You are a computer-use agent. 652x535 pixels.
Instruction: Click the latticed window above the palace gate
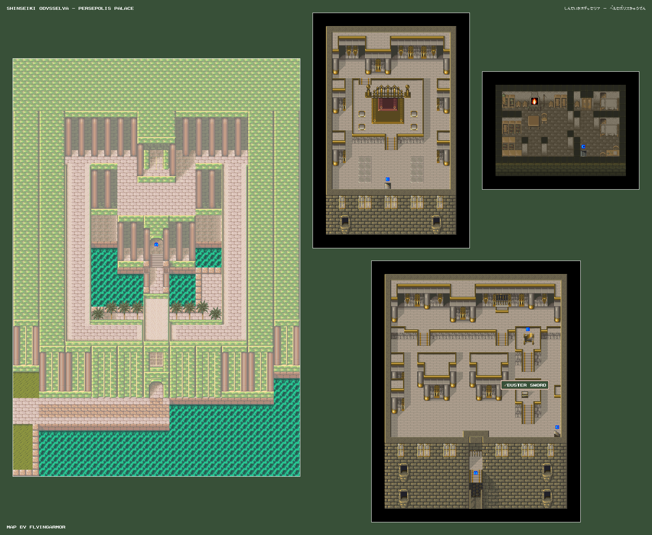coord(156,360)
